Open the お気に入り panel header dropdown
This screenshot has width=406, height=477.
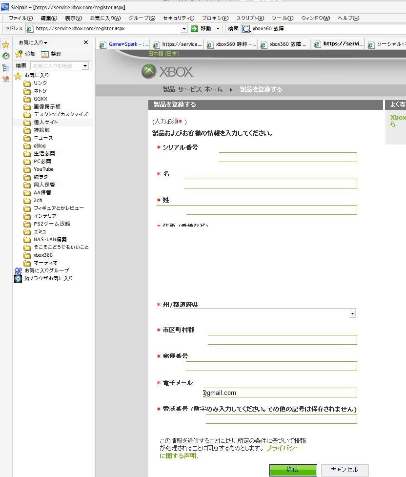(33, 42)
